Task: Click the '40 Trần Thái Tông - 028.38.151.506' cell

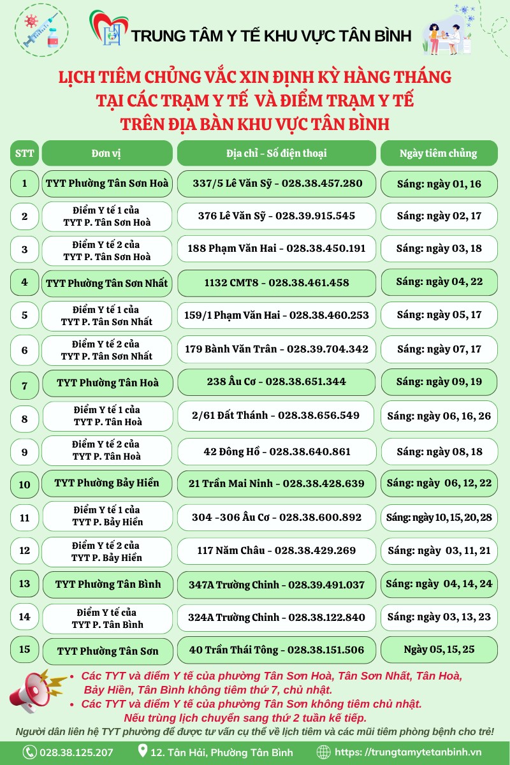Action: point(276,650)
